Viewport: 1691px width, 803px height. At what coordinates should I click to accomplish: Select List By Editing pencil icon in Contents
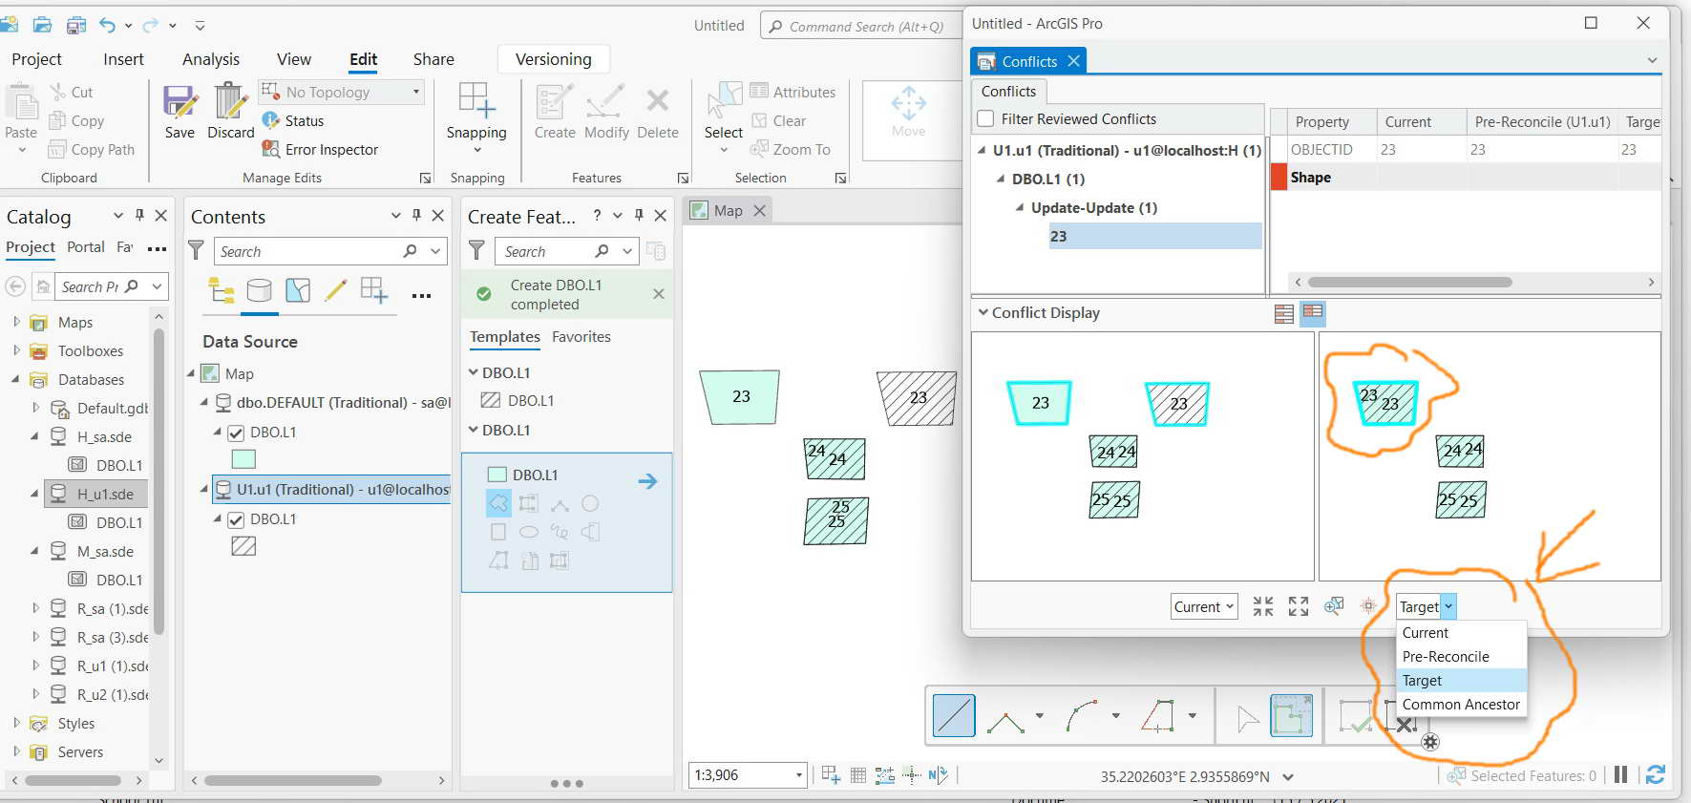click(335, 290)
